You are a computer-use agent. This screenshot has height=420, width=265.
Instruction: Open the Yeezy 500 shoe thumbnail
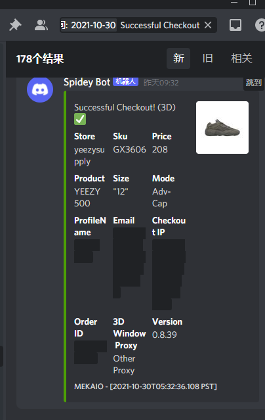coord(222,128)
